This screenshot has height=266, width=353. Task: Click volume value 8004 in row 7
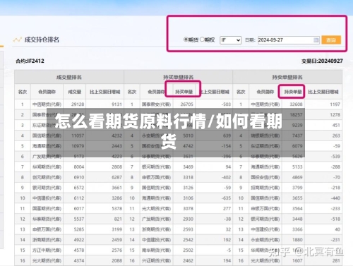point(79,167)
